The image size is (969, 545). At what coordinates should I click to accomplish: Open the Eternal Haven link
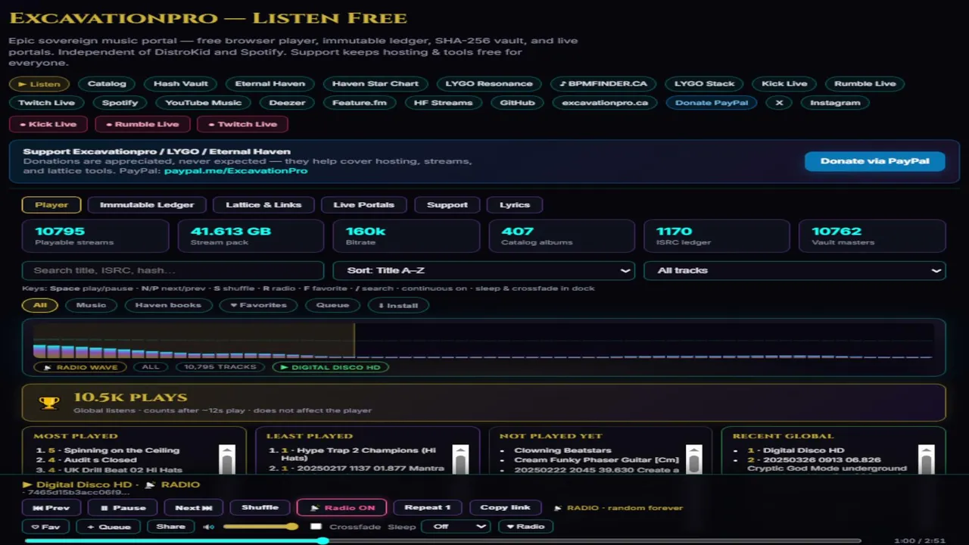pyautogui.click(x=270, y=84)
